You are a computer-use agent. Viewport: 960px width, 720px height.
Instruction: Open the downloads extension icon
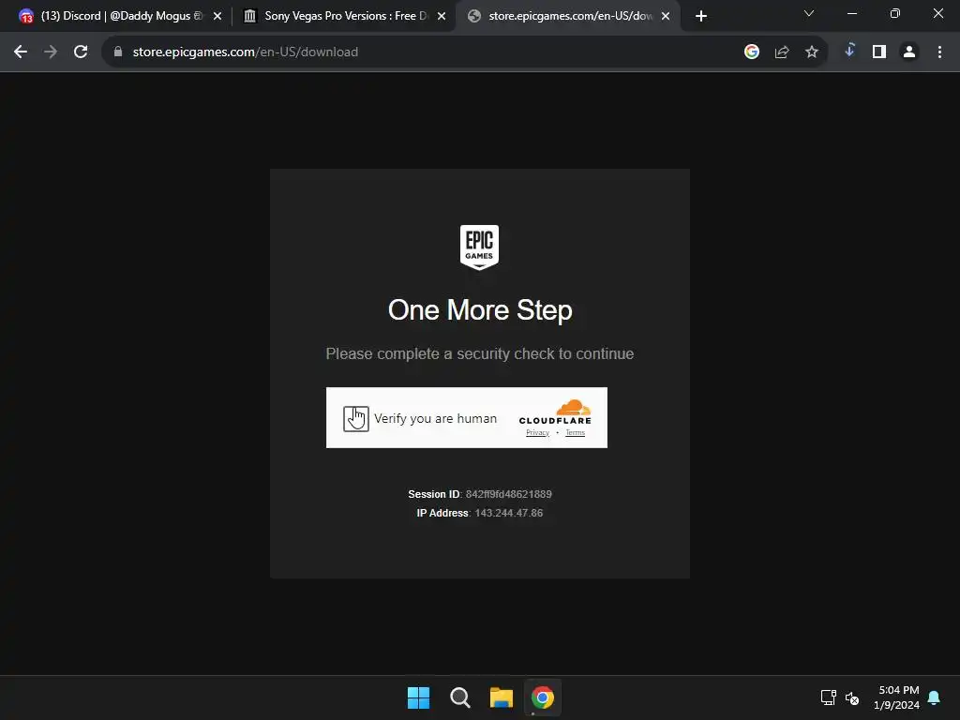[x=849, y=51]
